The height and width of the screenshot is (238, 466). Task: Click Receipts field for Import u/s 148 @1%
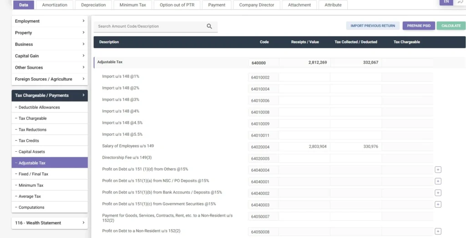pyautogui.click(x=304, y=78)
